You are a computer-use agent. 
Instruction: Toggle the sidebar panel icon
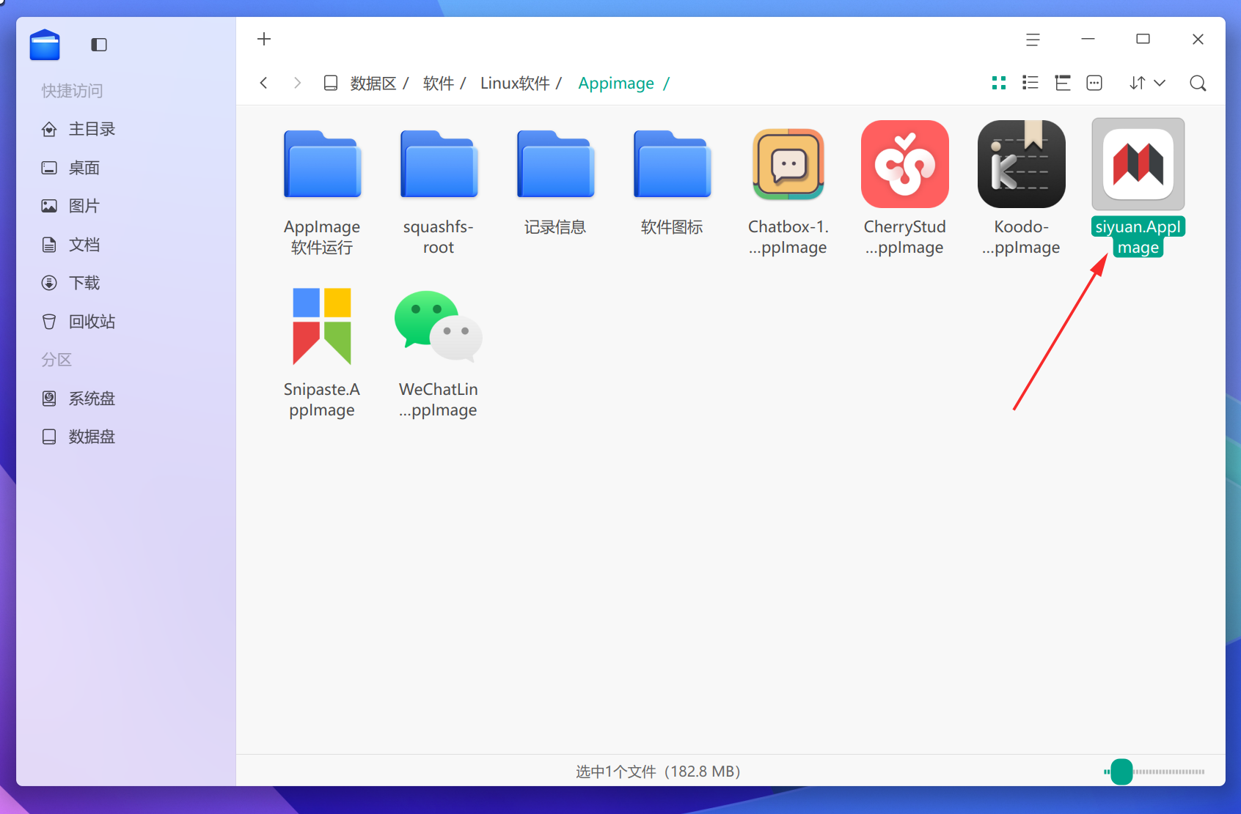99,45
